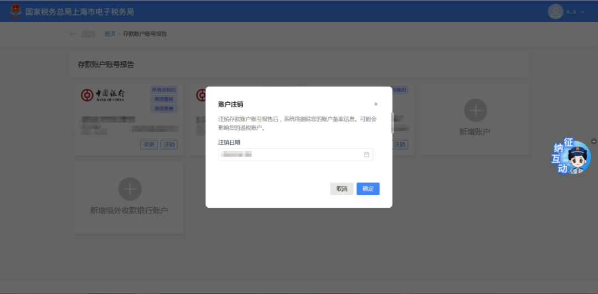This screenshot has width=598, height=294.
Task: Click the plus icon for 新增境外收款银行账户
Action: tap(130, 189)
